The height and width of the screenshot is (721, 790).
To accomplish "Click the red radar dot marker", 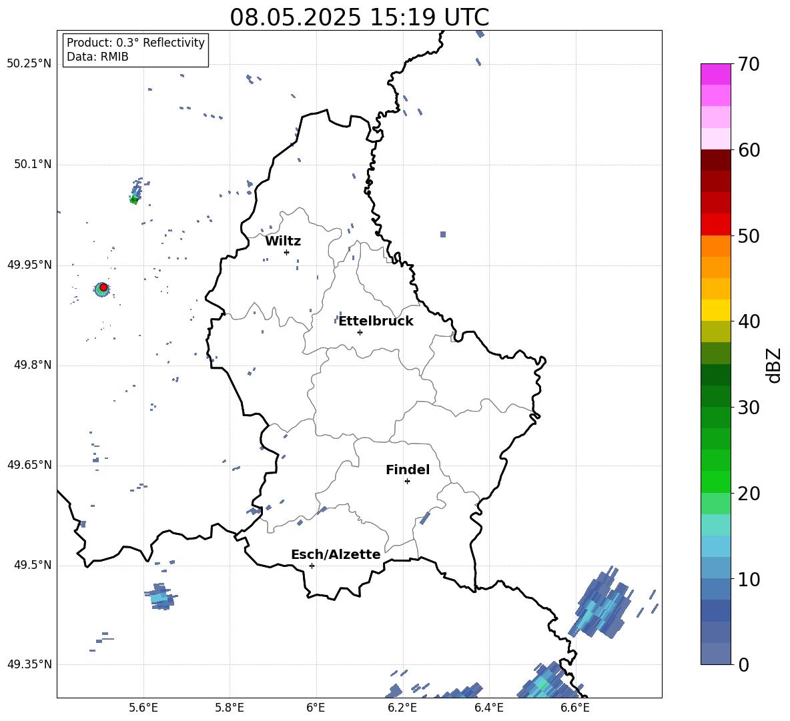I will coord(103,287).
